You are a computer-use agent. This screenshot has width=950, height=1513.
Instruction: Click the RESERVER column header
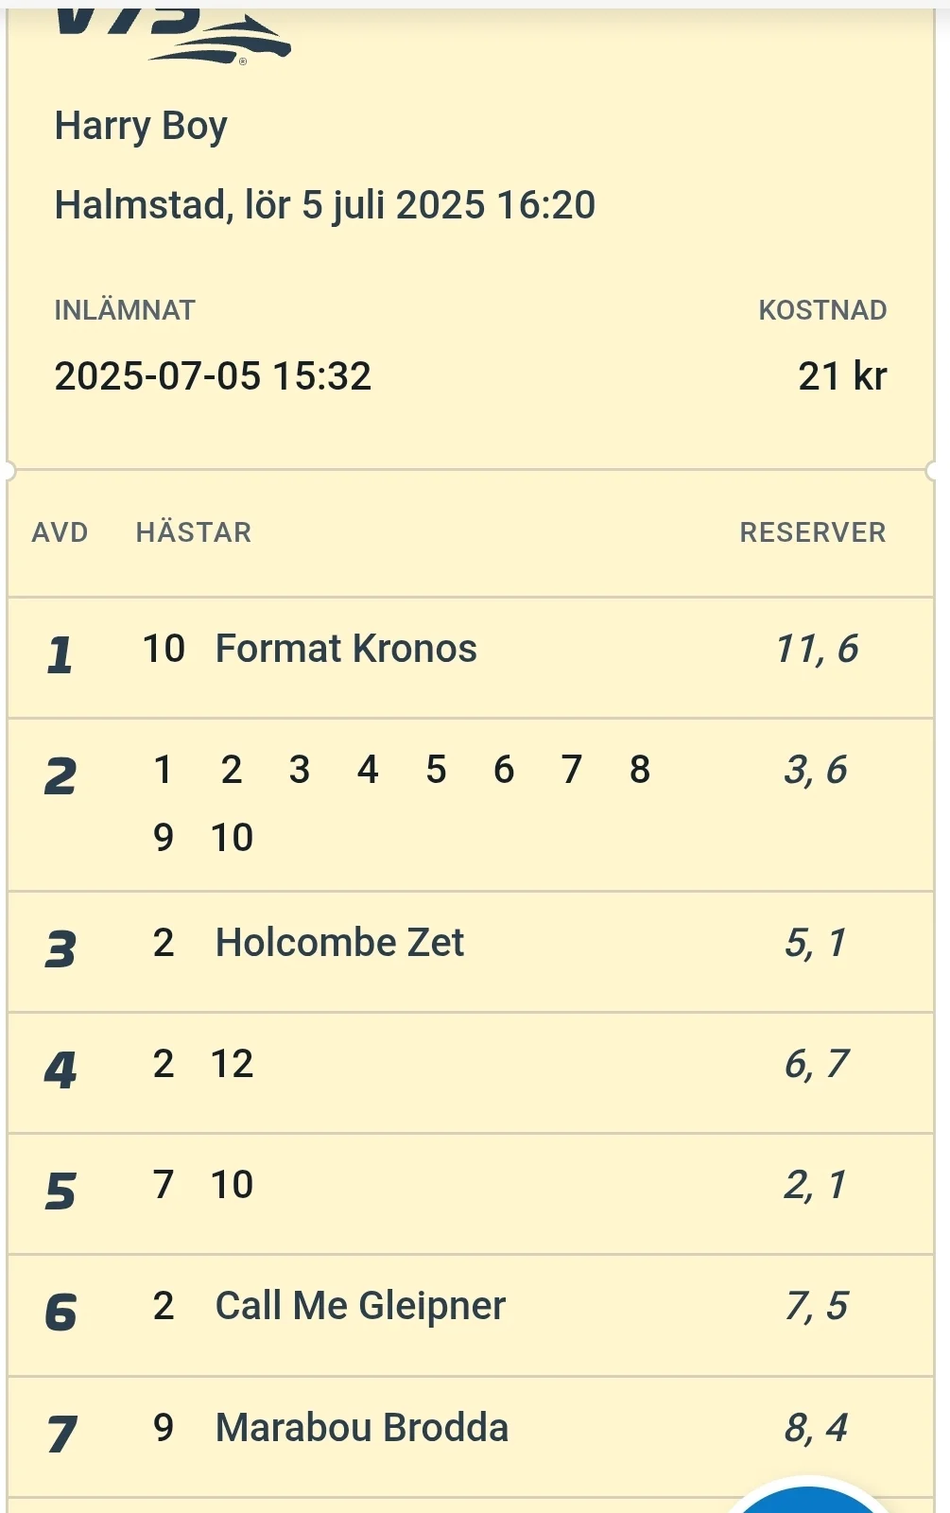pyautogui.click(x=813, y=532)
